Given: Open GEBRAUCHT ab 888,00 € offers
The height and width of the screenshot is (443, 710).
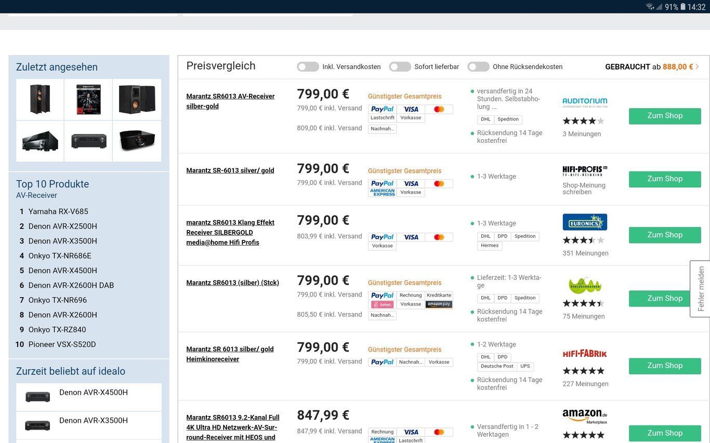Looking at the screenshot, I should coord(652,66).
